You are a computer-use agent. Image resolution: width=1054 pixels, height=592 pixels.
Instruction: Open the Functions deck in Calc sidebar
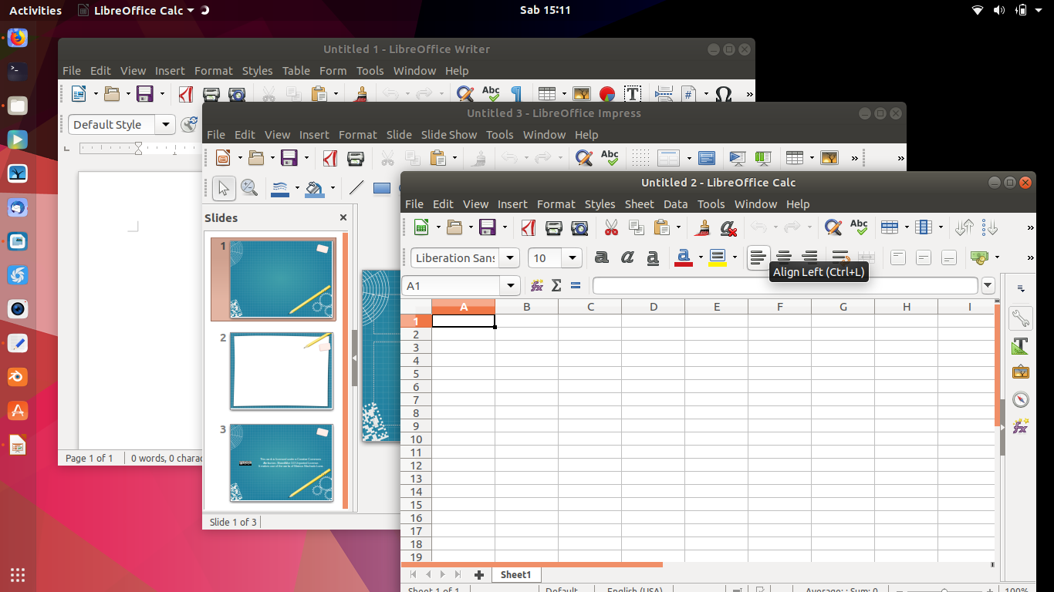point(1021,426)
